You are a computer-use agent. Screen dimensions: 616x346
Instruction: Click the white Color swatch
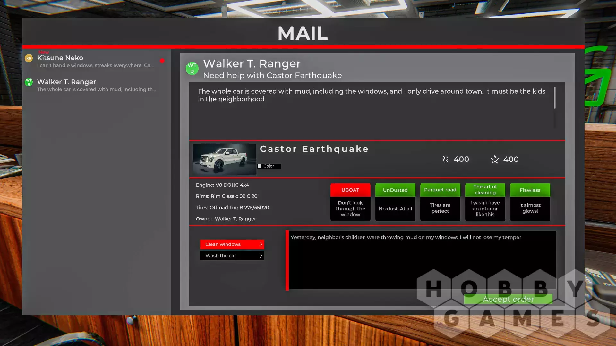click(x=260, y=166)
